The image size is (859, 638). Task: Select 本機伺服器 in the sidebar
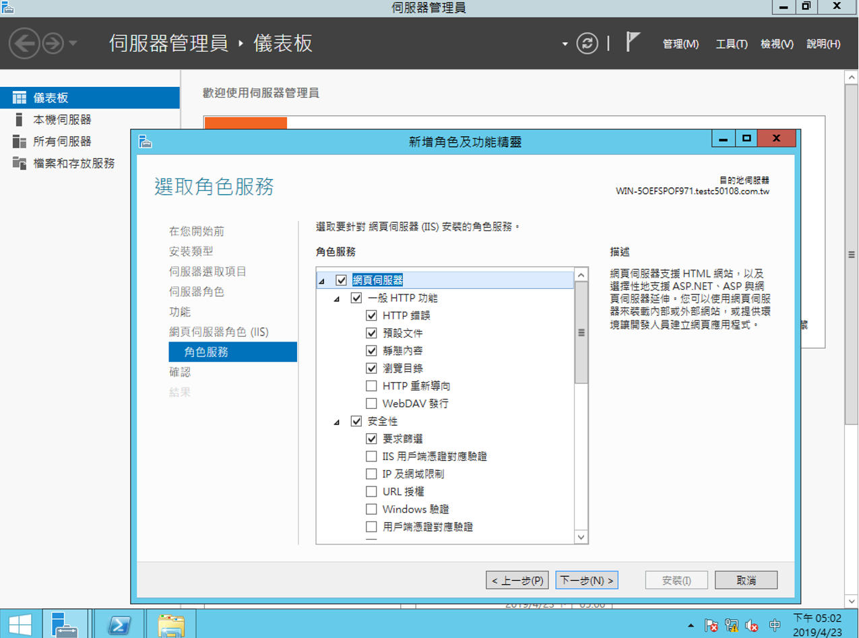pos(90,120)
